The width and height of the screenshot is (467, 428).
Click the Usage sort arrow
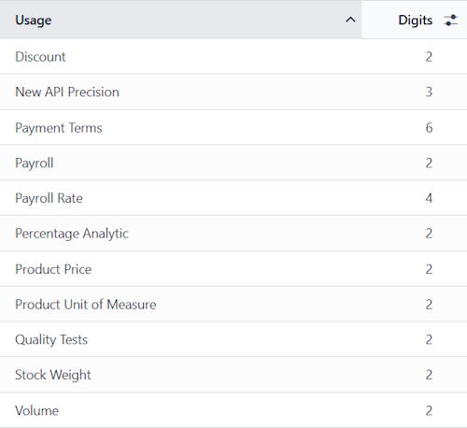pos(350,20)
